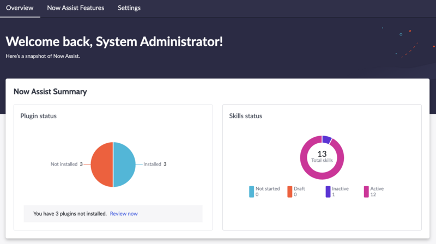The image size is (436, 244).
Task: Click the 'Now Assist Summary' heading
Action: tap(50, 91)
